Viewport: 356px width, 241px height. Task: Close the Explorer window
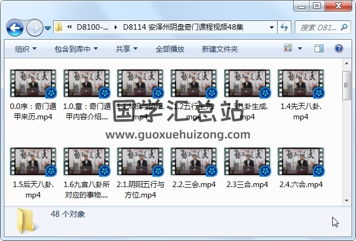coord(338,6)
